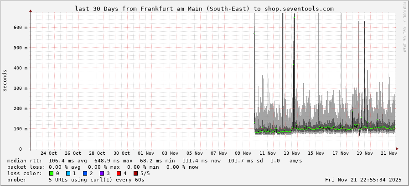Viewport: 409px width, 186px height.
Task: Click the red loss swatch labeled 4
Action: (x=119, y=173)
